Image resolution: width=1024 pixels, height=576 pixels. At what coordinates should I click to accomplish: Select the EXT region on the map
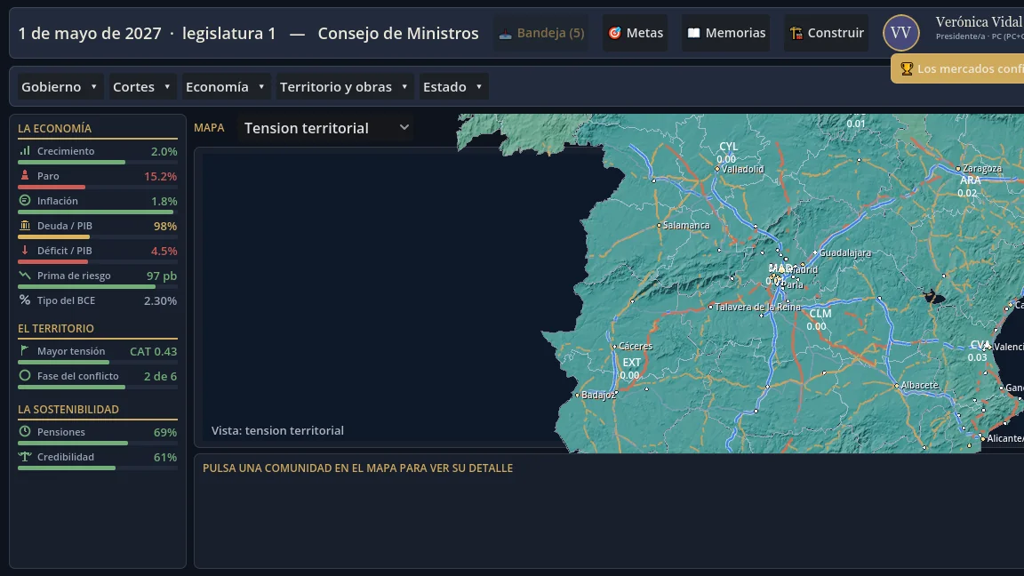(x=631, y=363)
